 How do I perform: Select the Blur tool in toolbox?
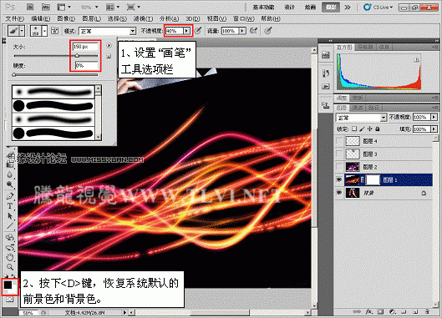click(x=10, y=174)
